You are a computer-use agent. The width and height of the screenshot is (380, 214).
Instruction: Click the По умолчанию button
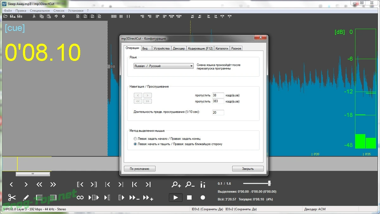click(139, 169)
